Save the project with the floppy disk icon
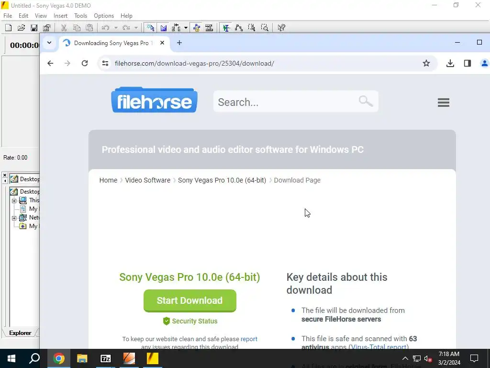The height and width of the screenshot is (368, 490). pos(34,28)
